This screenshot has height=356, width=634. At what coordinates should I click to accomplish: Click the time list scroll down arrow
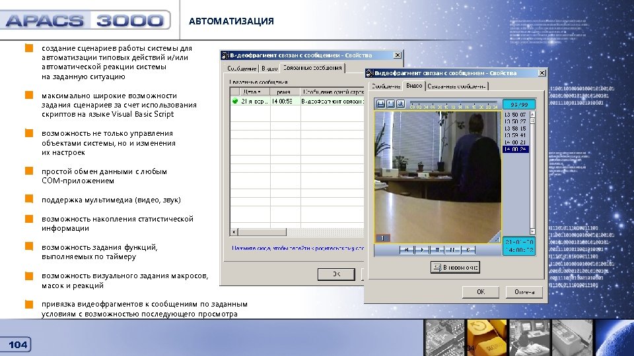532,231
